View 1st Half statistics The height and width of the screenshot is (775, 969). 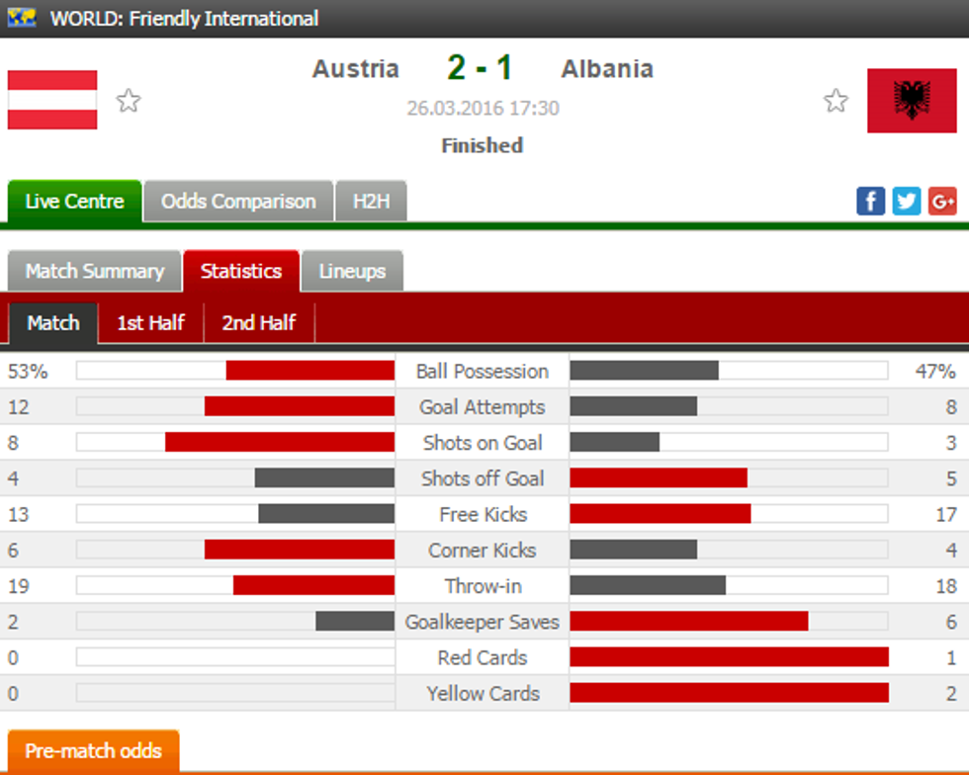[150, 323]
